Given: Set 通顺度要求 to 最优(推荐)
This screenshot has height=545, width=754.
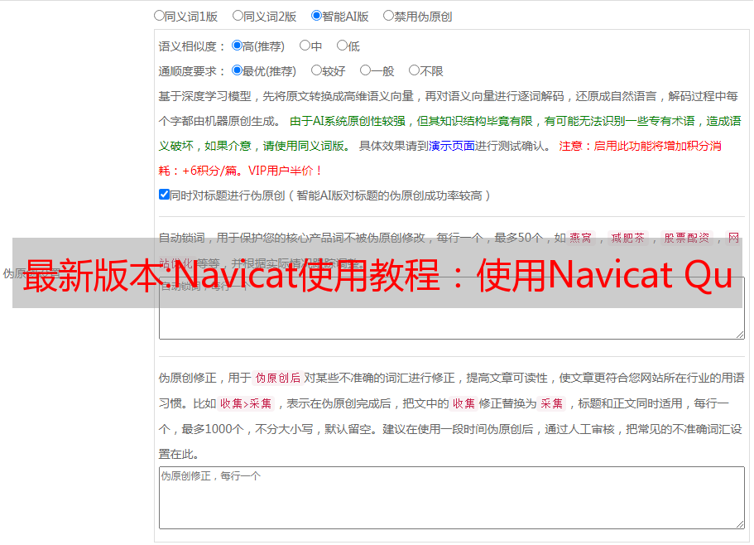Looking at the screenshot, I should point(237,70).
